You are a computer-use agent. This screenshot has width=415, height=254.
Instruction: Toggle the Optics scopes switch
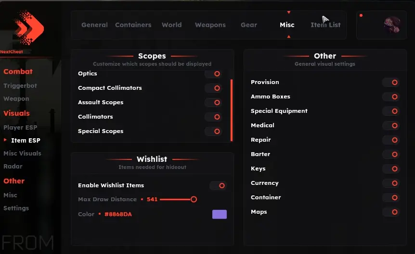click(214, 73)
